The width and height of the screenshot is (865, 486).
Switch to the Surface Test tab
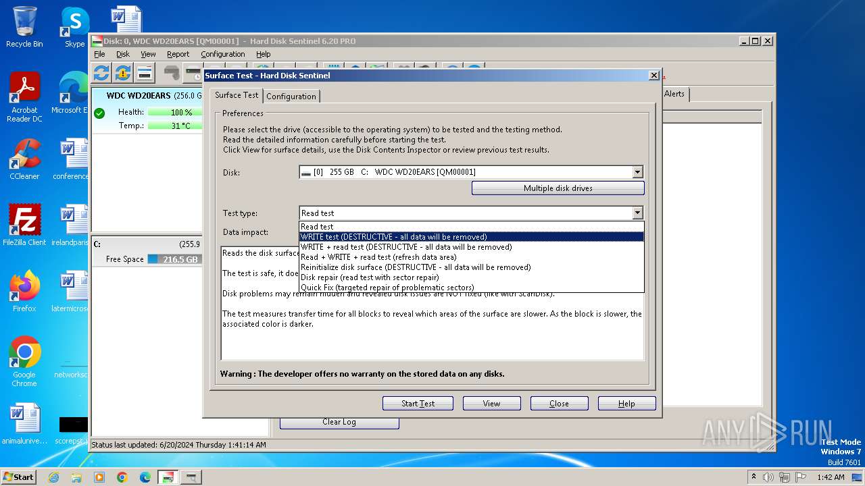pos(237,95)
